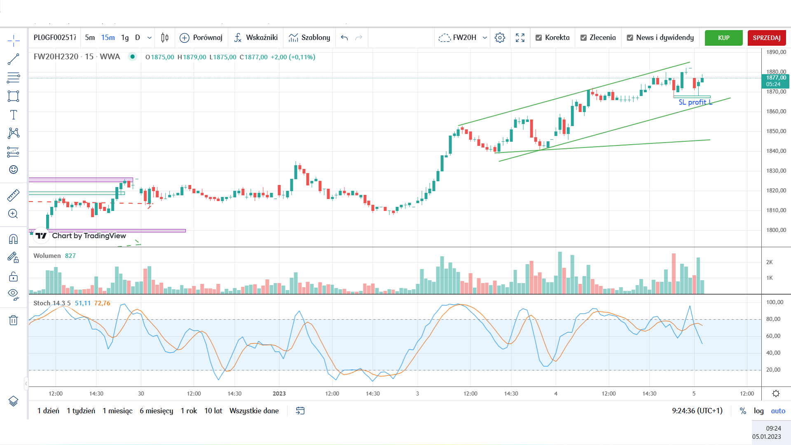The image size is (791, 445).
Task: Set range to 10 lat
Action: coord(213,411)
